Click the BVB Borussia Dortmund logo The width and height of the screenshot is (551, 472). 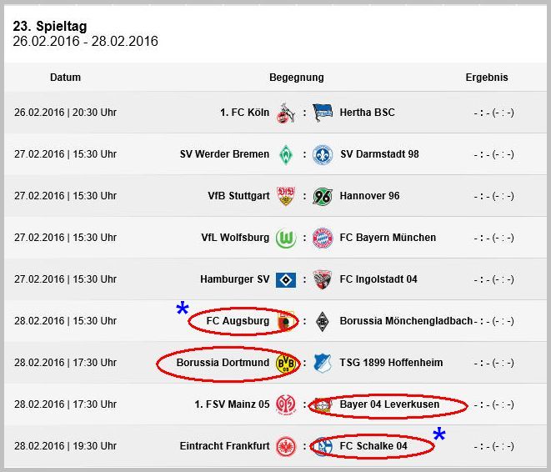pyautogui.click(x=286, y=363)
